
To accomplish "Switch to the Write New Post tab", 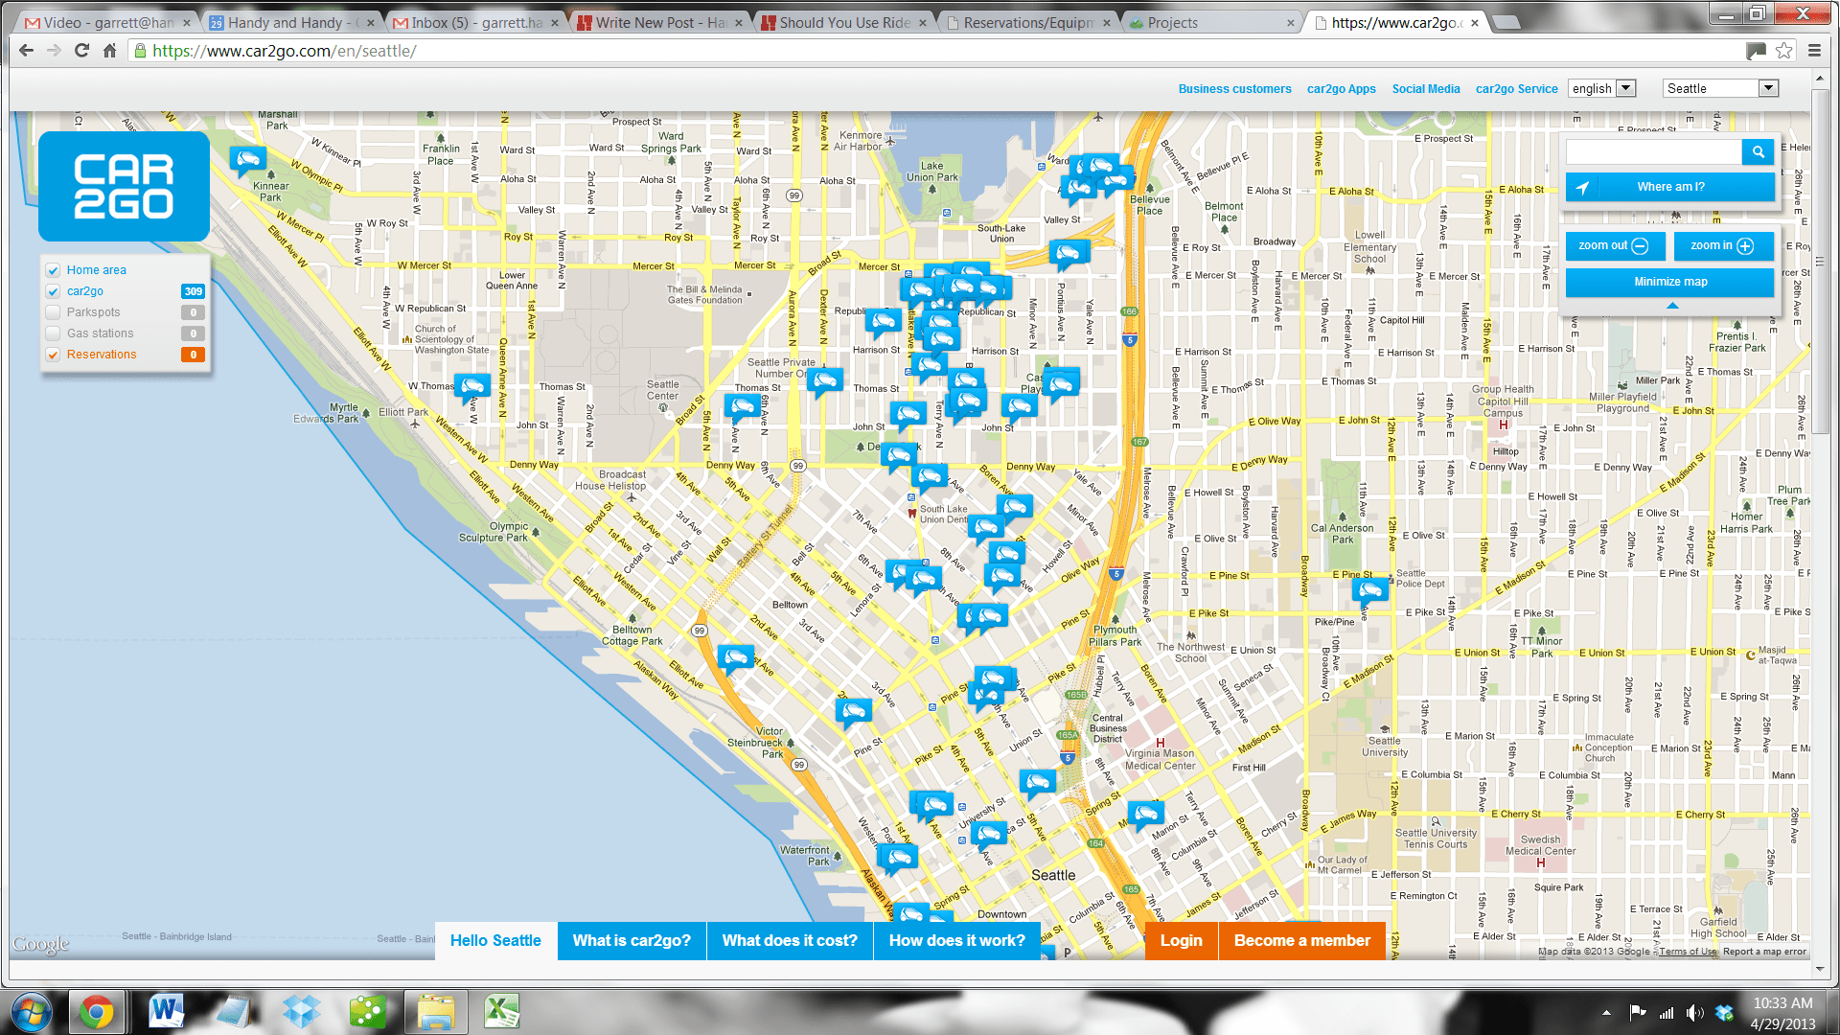I will coord(659,22).
